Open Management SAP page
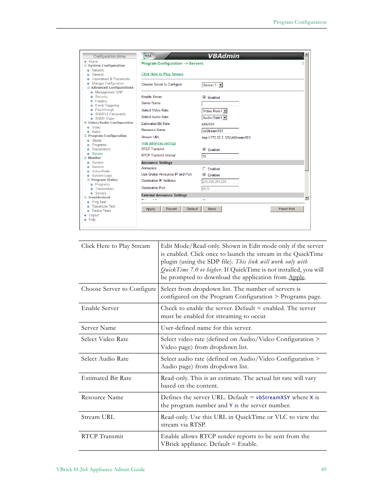The width and height of the screenshot is (383, 496). [109, 92]
